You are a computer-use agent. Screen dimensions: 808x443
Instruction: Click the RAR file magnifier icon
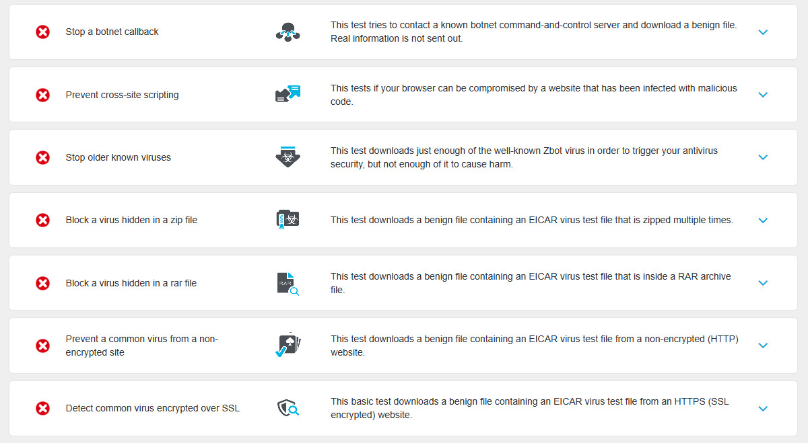pos(288,283)
